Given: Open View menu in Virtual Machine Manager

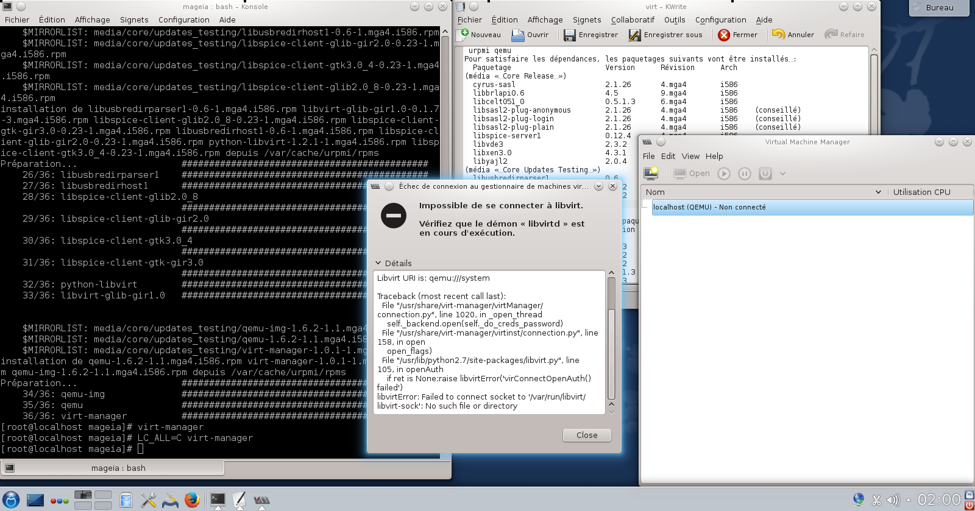Looking at the screenshot, I should (x=690, y=156).
